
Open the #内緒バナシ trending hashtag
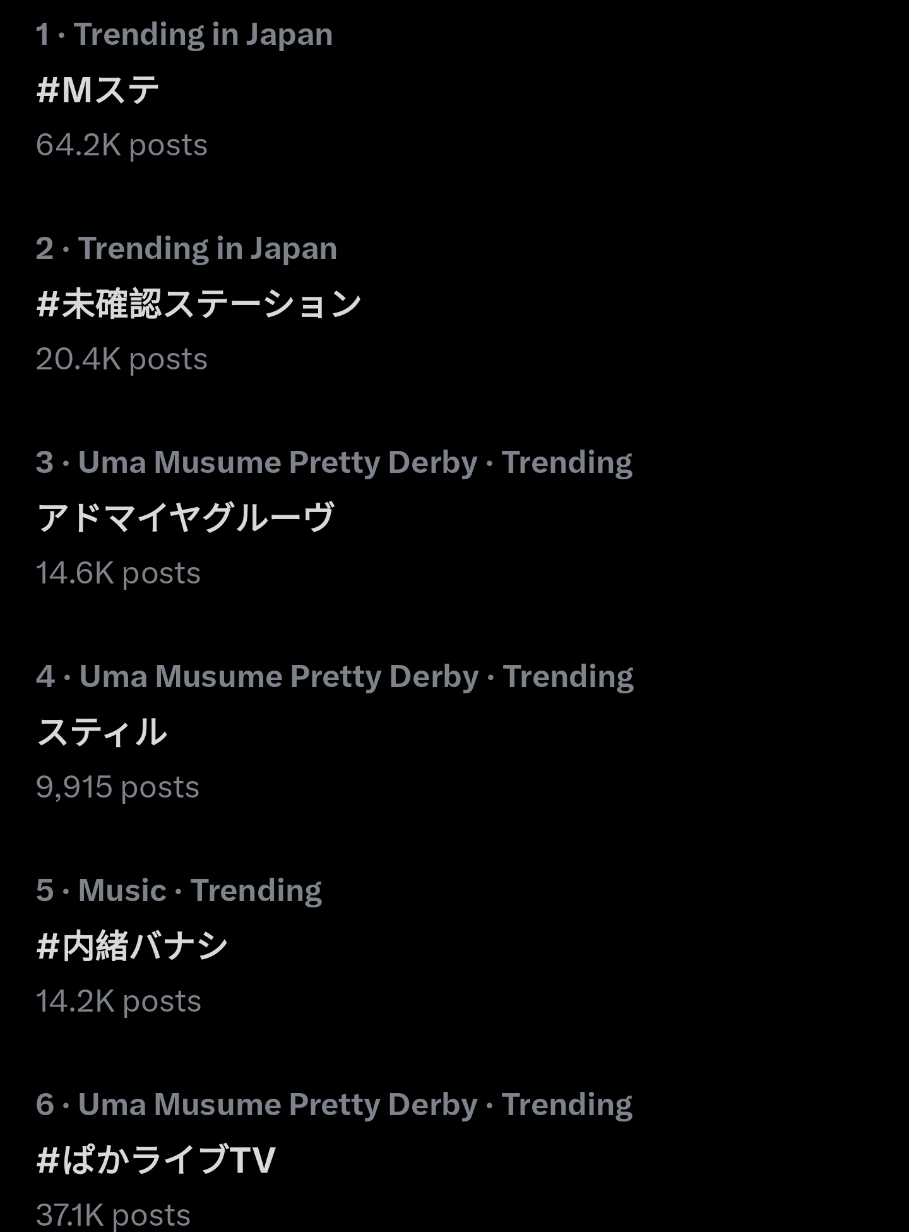(132, 946)
